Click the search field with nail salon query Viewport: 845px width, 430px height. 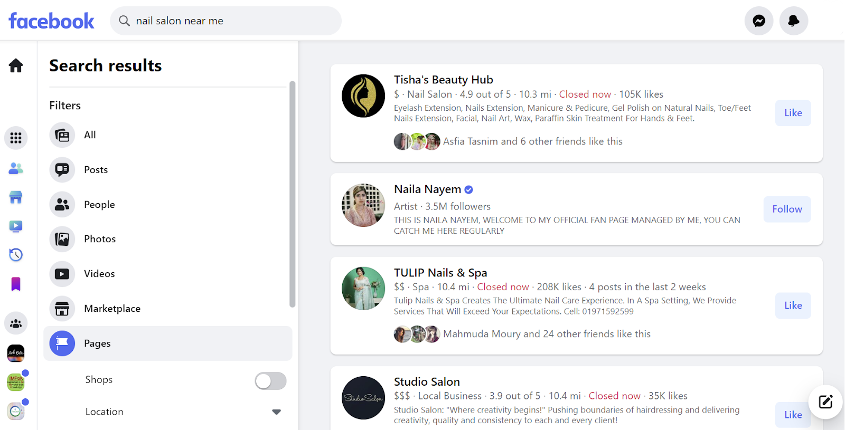(226, 21)
